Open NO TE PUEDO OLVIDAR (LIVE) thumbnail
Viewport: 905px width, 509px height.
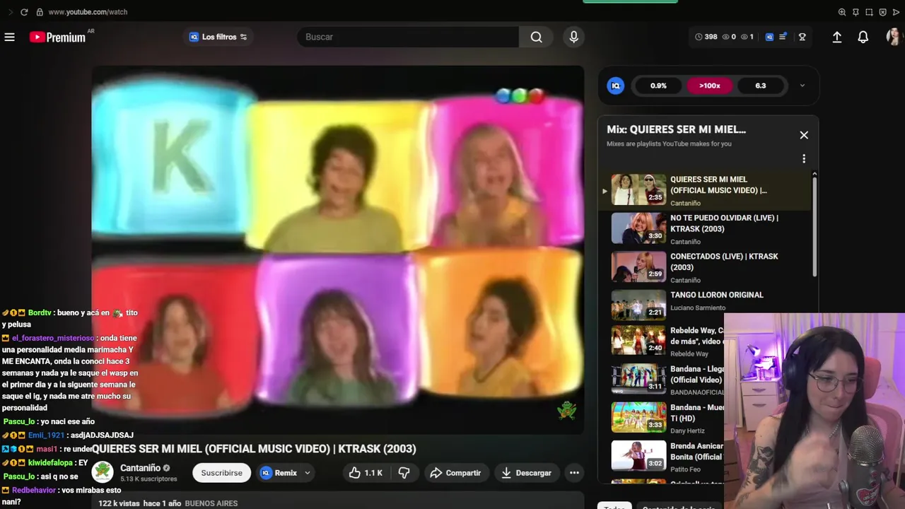point(638,228)
